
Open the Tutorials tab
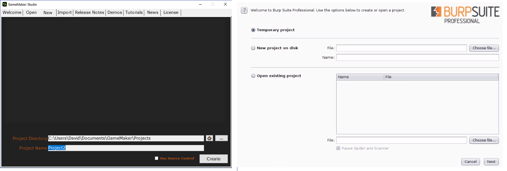point(134,12)
